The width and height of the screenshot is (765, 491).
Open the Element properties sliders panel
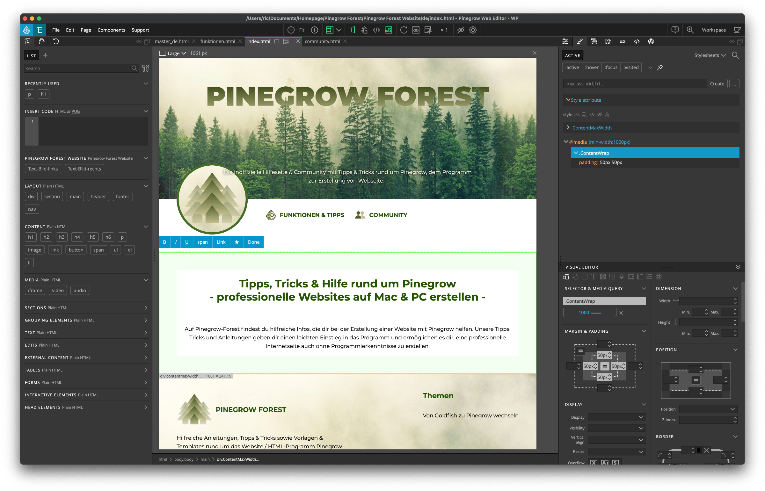565,41
